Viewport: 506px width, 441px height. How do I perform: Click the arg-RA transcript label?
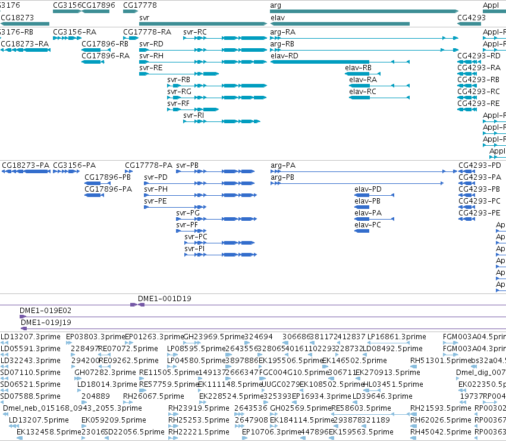283,32
